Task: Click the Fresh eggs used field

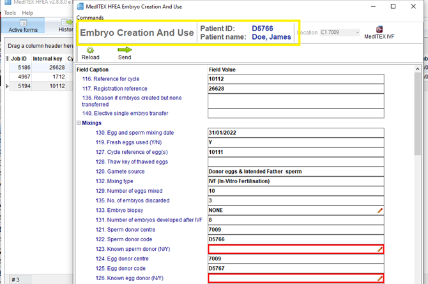Action: (296, 142)
